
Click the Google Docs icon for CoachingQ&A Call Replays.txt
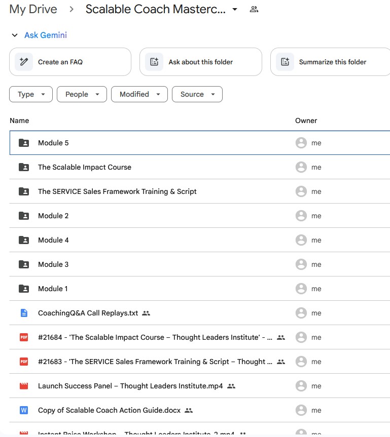(x=24, y=313)
